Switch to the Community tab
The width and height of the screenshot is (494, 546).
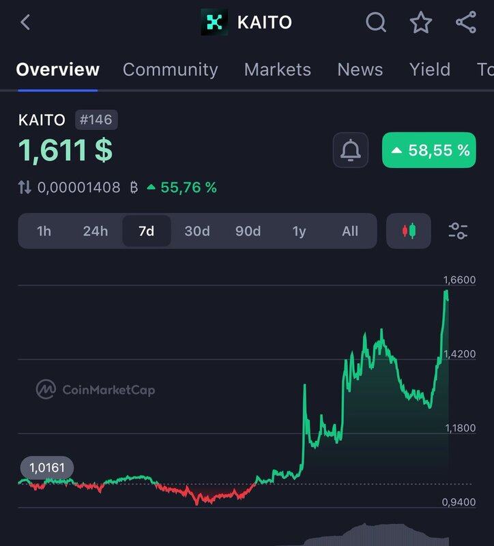170,70
